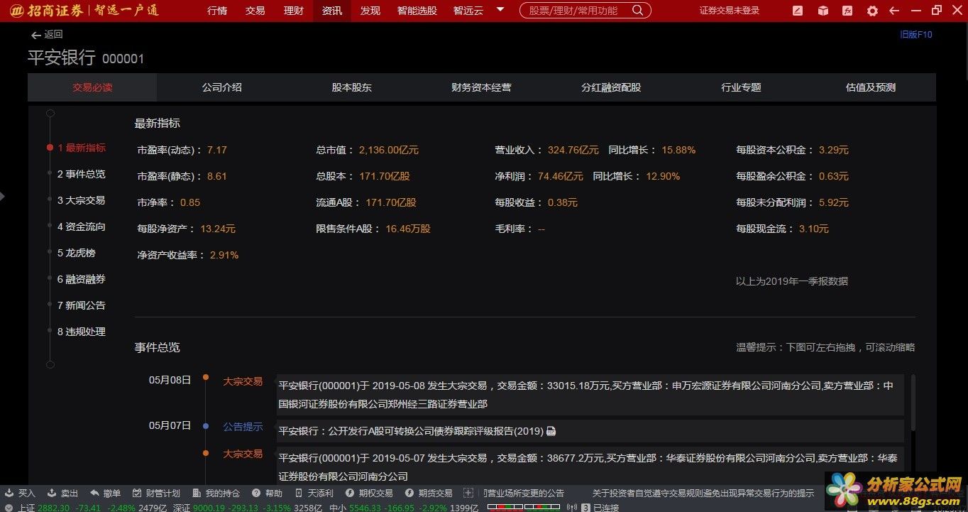Select the 资讯 top menu
The image size is (968, 512).
click(332, 11)
